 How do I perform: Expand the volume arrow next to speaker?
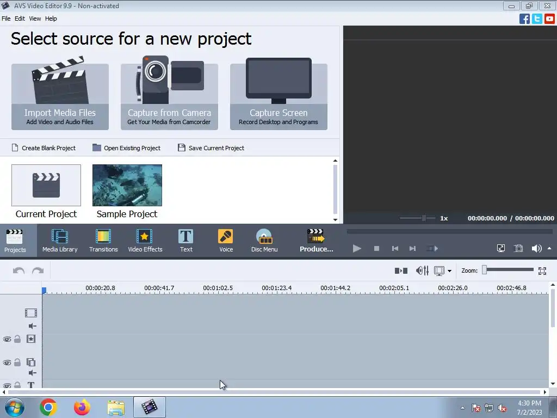pyautogui.click(x=549, y=248)
